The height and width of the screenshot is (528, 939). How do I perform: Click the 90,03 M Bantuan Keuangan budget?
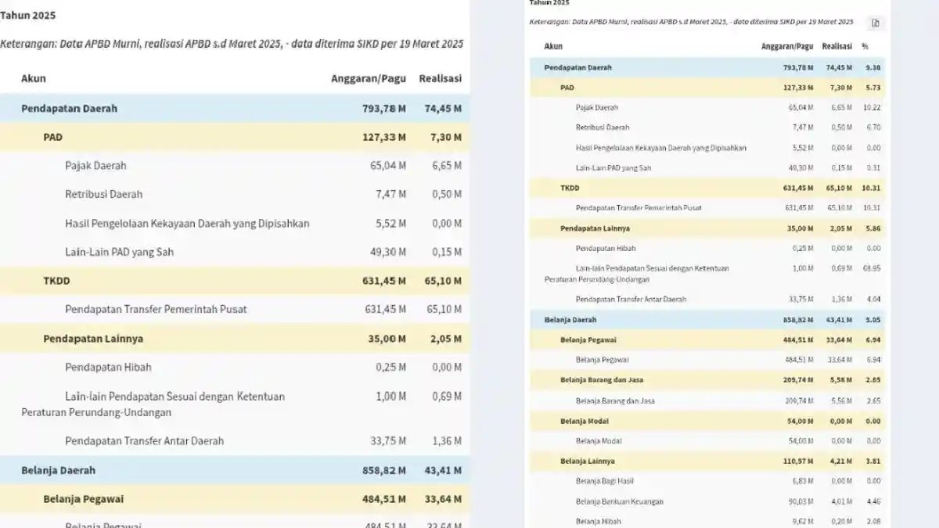[801, 501]
